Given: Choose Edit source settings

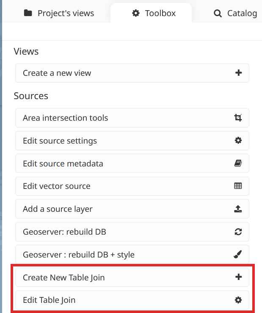Looking at the screenshot, I should [60, 141].
